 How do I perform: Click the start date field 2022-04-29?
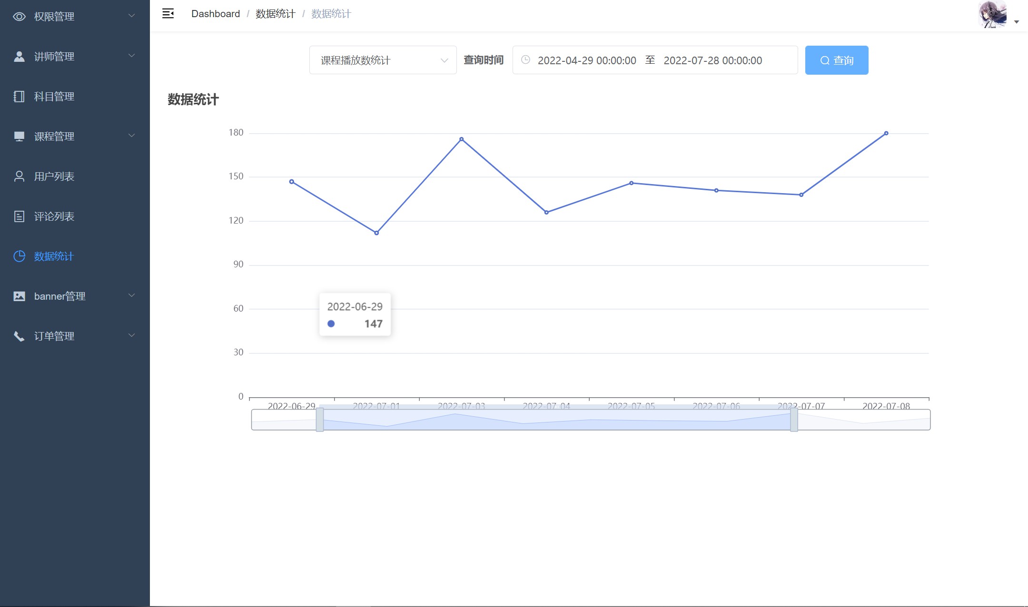pyautogui.click(x=586, y=60)
